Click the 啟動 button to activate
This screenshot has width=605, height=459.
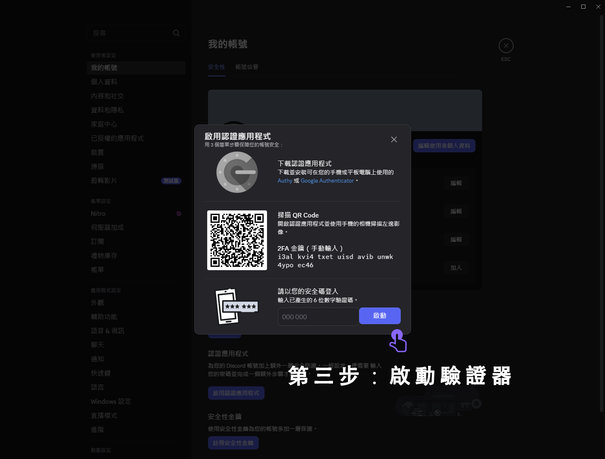click(x=380, y=316)
